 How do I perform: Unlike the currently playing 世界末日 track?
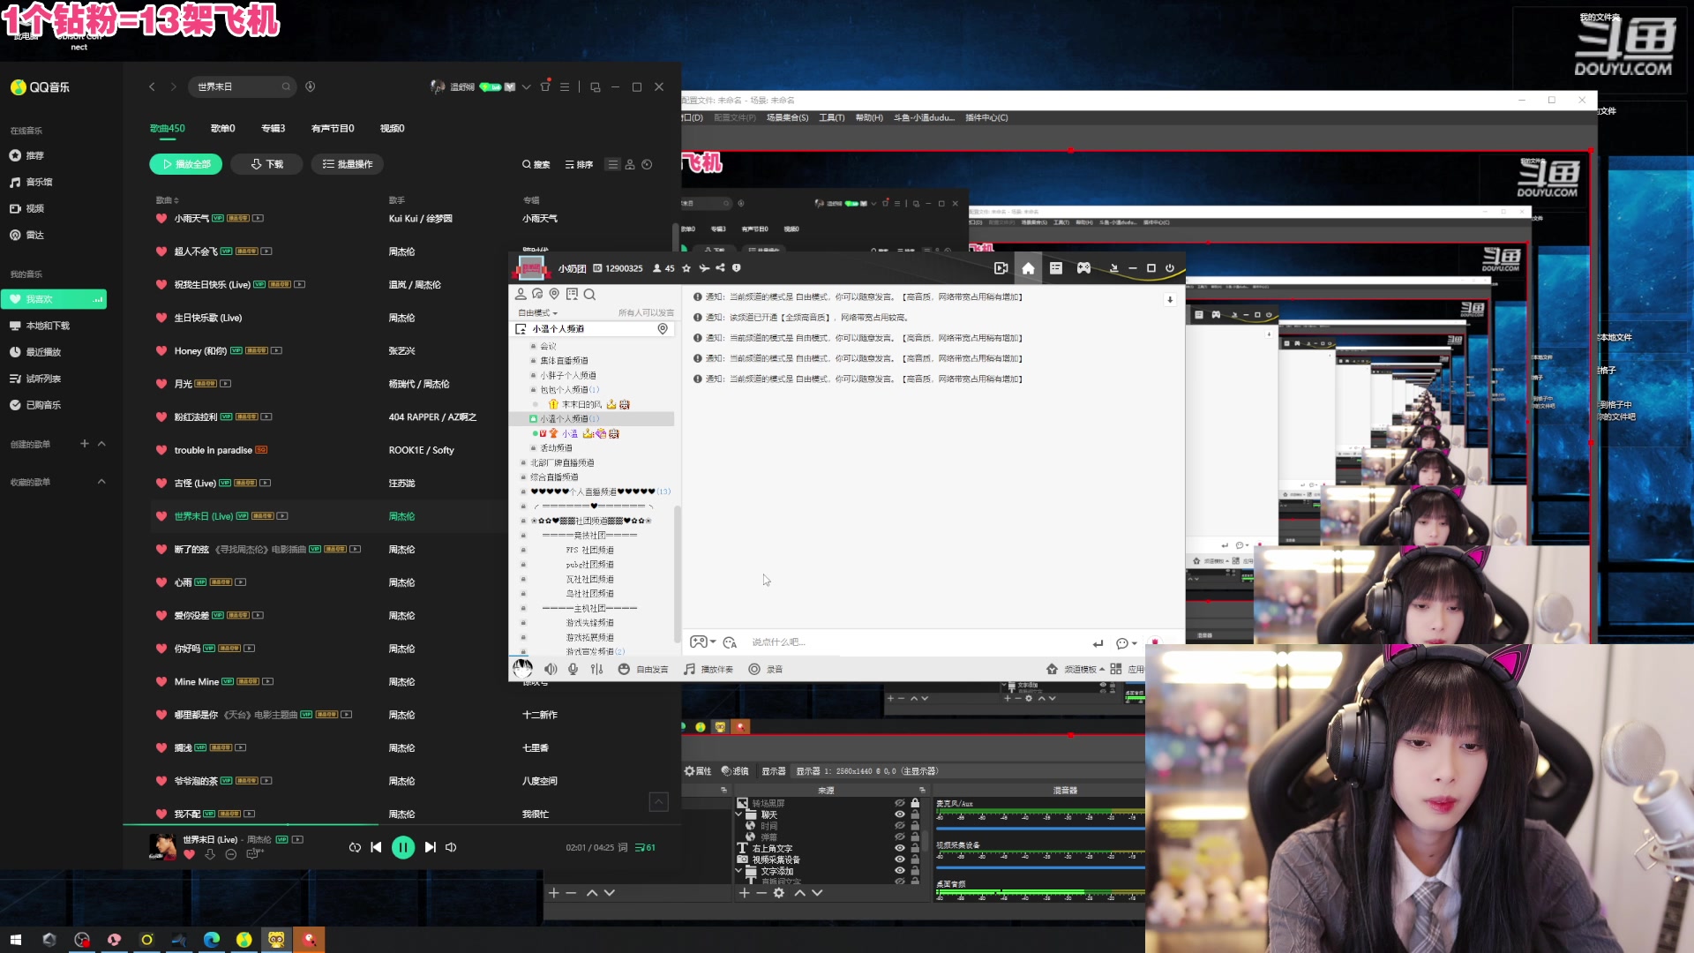(189, 854)
